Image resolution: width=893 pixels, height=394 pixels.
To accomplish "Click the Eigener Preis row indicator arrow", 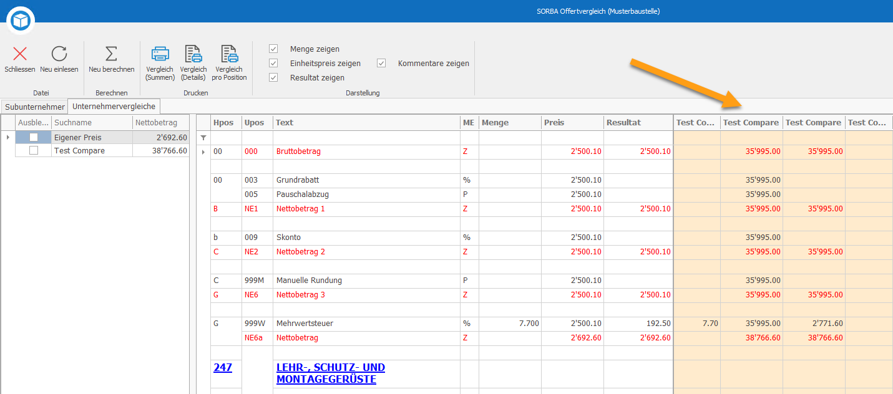I will point(7,137).
